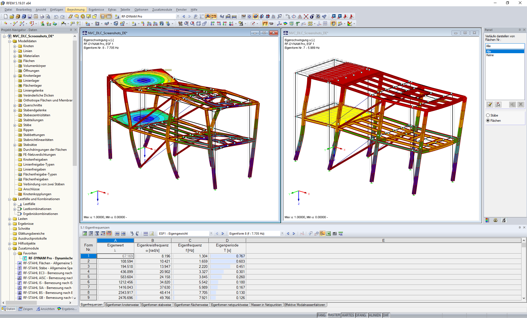
Task: Open the result diagram filter icon near Eigenform selector
Action: (x=311, y=234)
